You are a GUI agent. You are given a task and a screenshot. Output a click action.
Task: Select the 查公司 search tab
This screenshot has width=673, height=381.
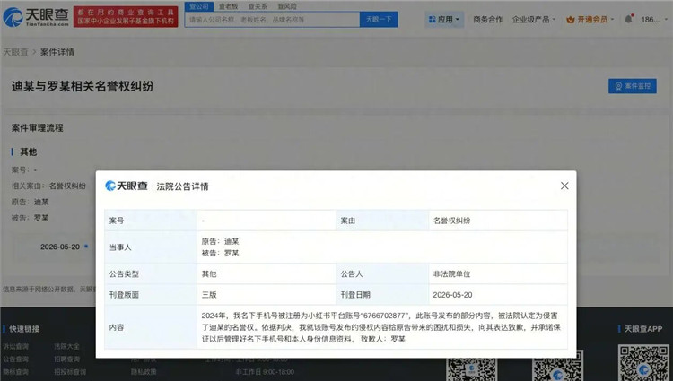199,6
